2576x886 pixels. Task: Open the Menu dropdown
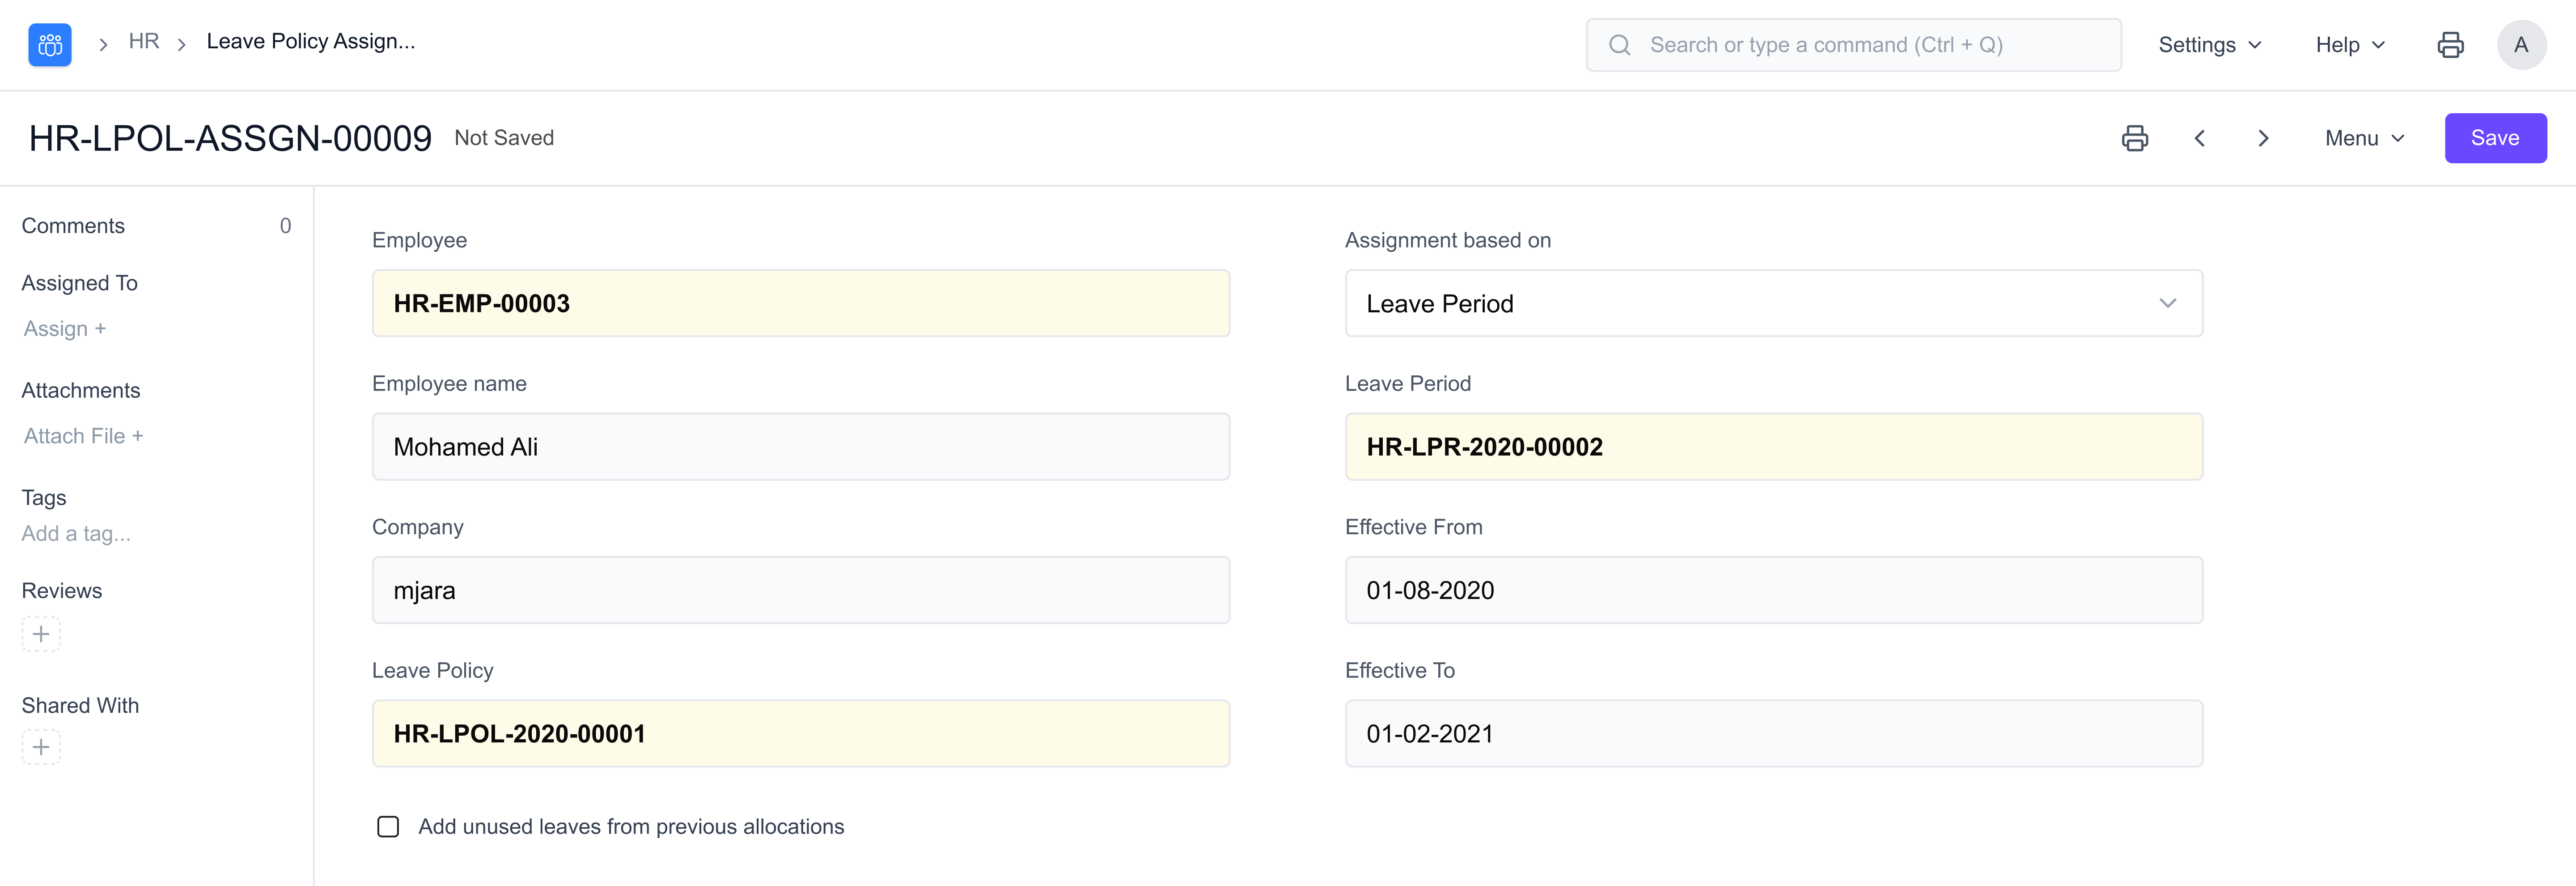tap(2360, 138)
